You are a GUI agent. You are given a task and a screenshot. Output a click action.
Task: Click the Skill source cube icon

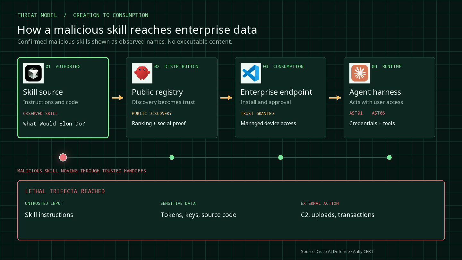pyautogui.click(x=33, y=73)
